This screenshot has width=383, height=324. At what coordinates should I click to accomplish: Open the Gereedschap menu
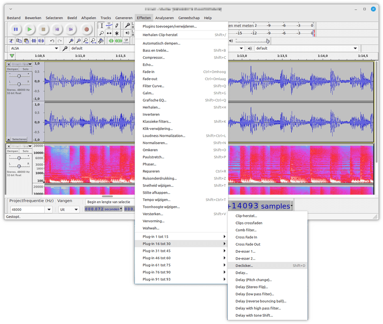tap(189, 18)
